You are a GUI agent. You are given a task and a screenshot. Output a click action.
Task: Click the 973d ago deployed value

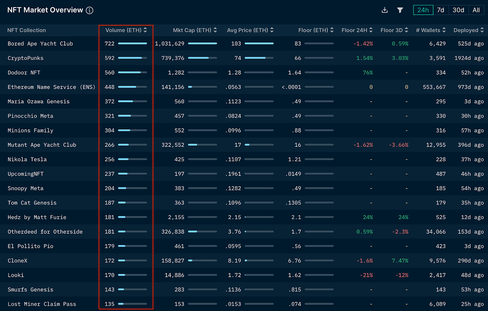[471, 87]
